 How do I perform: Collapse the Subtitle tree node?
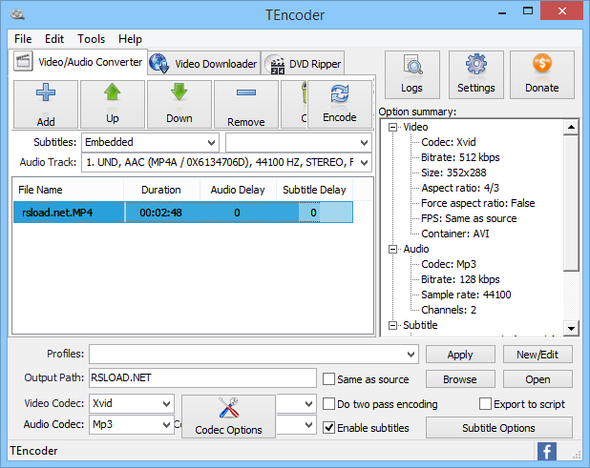392,325
